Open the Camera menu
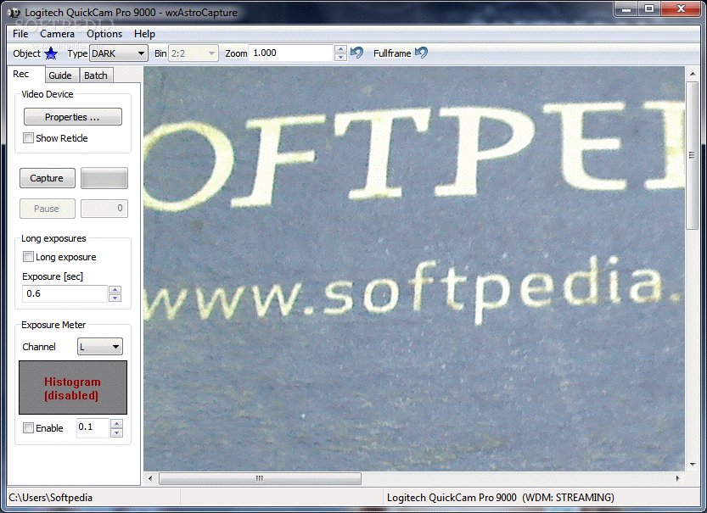Image resolution: width=707 pixels, height=513 pixels. 57,34
